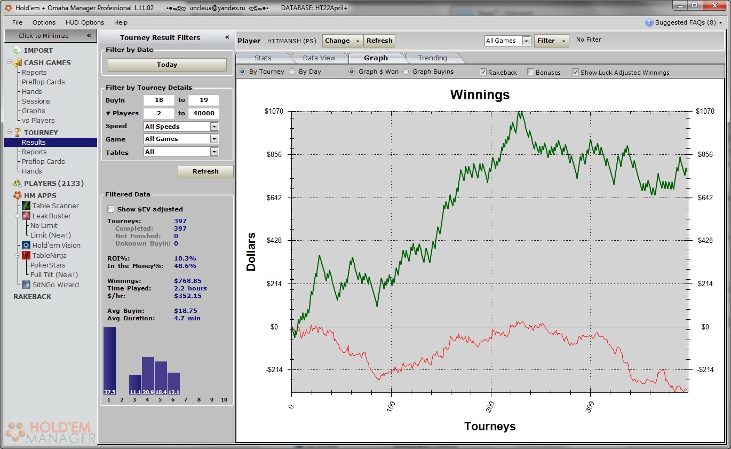Select Graph Buyins radio button
The height and width of the screenshot is (449, 731).
point(406,72)
